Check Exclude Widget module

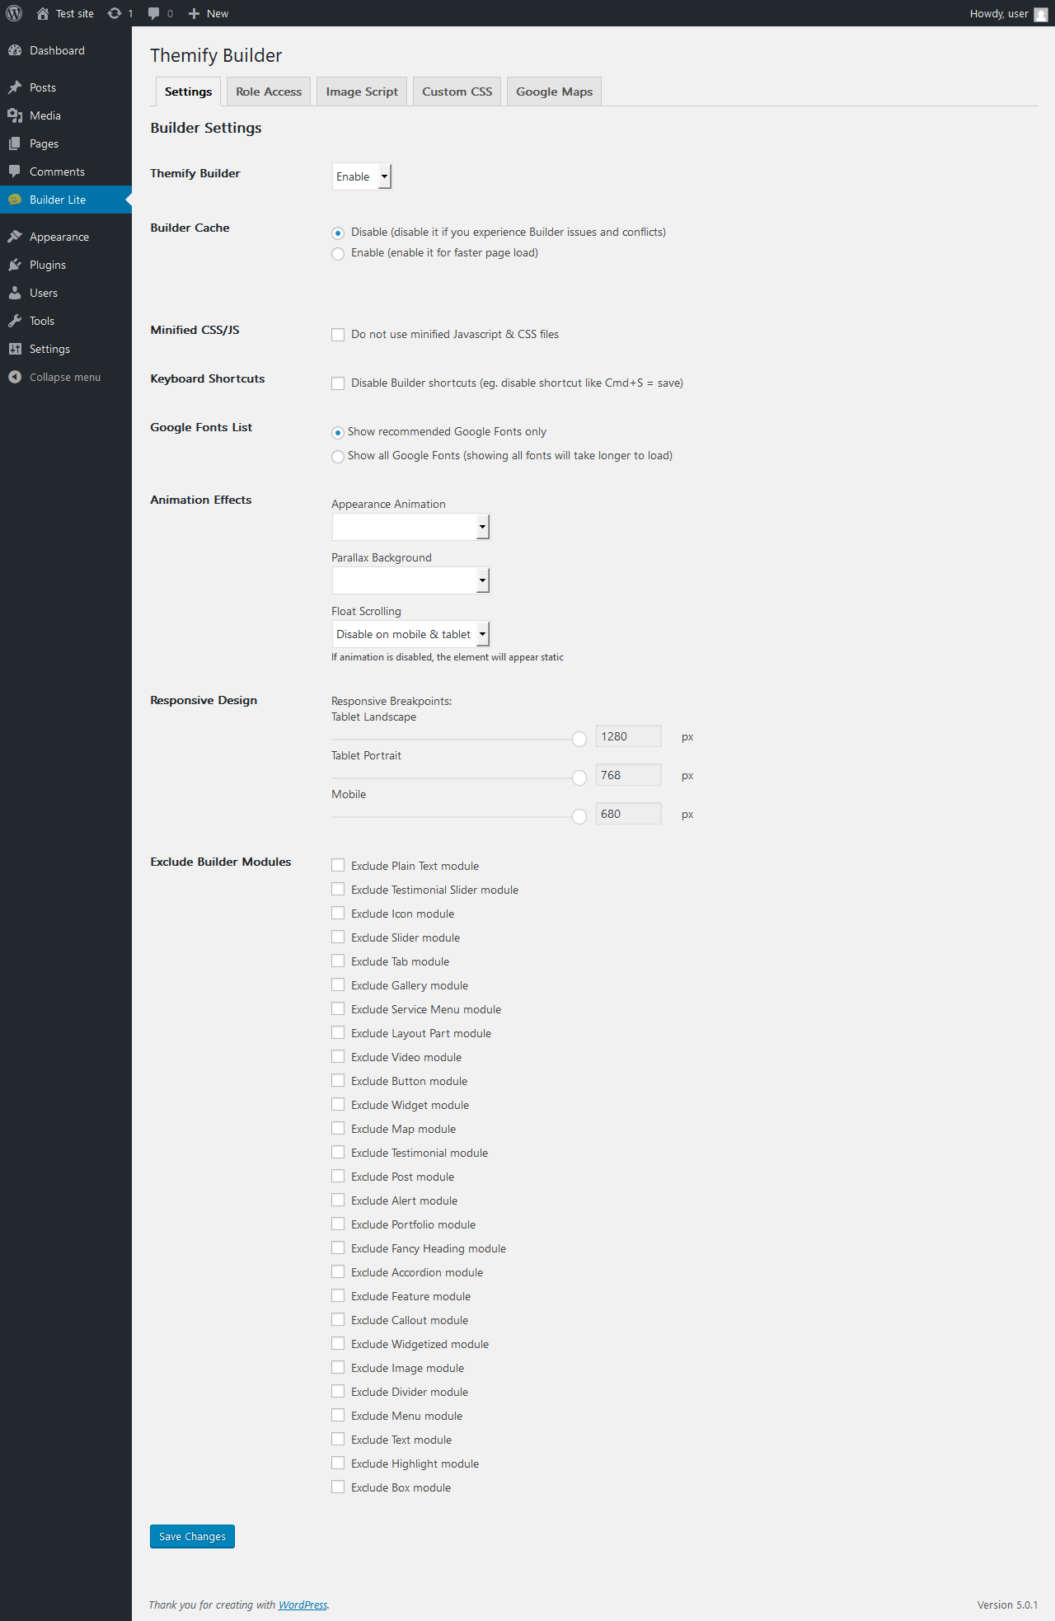[x=338, y=1104]
